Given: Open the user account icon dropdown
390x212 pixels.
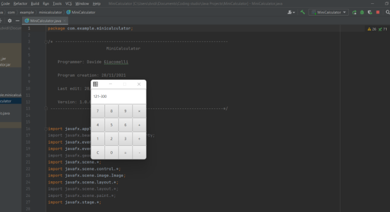Looking at the screenshot, I should [291, 12].
